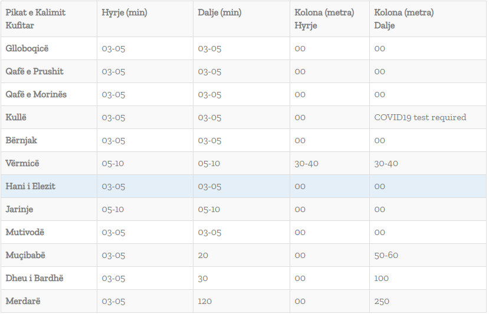Click the Kolona (metra) Hyrje header
The image size is (489, 314).
(x=324, y=19)
